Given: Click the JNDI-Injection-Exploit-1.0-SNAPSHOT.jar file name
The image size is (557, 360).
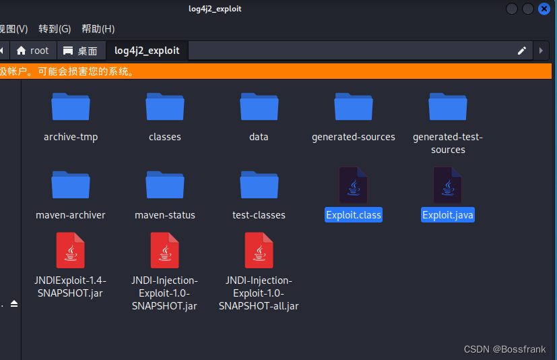Looking at the screenshot, I should (x=164, y=293).
